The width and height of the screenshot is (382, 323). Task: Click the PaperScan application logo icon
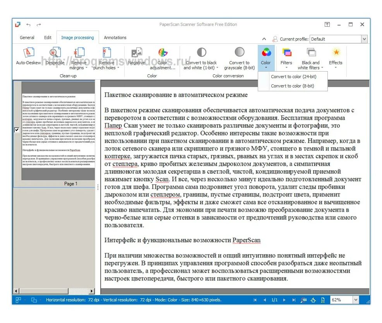18,24
